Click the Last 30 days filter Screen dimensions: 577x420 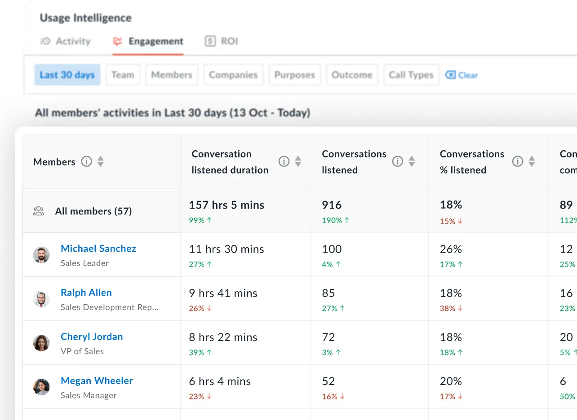67,75
